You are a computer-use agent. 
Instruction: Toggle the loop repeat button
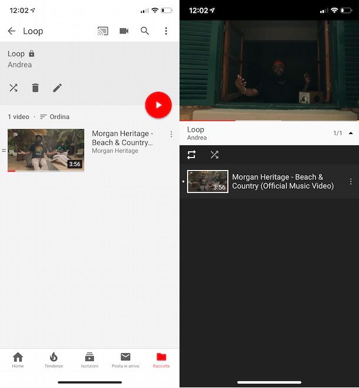(191, 155)
